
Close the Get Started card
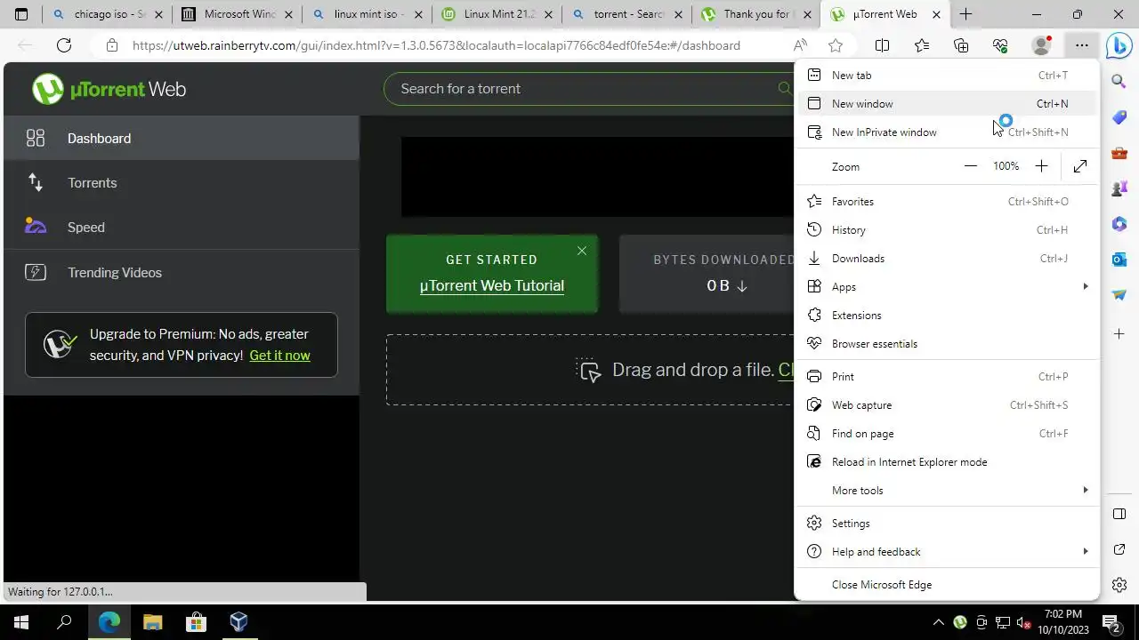582,251
